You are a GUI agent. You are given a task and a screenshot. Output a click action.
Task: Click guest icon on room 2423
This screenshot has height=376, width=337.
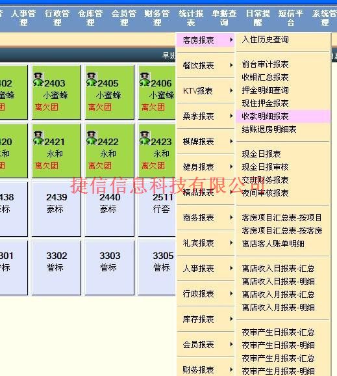(x=145, y=138)
